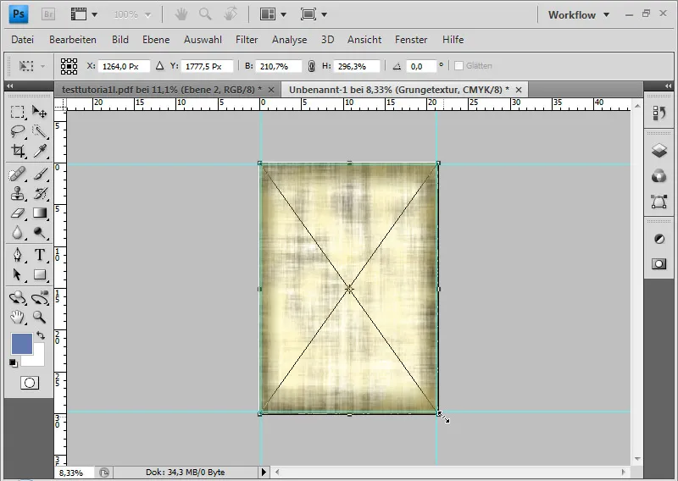Click the zoom percentage field in status bar
The width and height of the screenshot is (678, 481).
pyautogui.click(x=75, y=473)
